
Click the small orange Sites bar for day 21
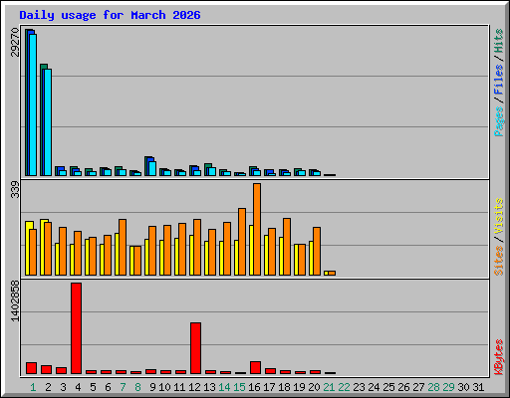(332, 273)
